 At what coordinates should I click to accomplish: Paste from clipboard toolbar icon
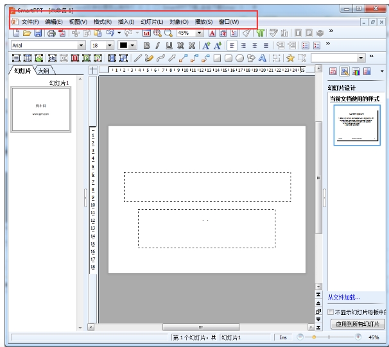[98, 33]
